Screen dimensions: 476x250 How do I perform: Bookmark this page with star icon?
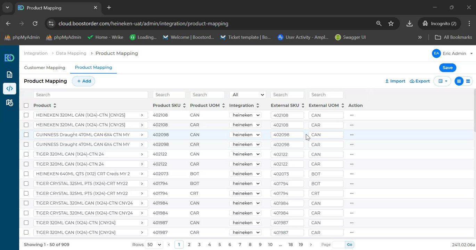391,24
